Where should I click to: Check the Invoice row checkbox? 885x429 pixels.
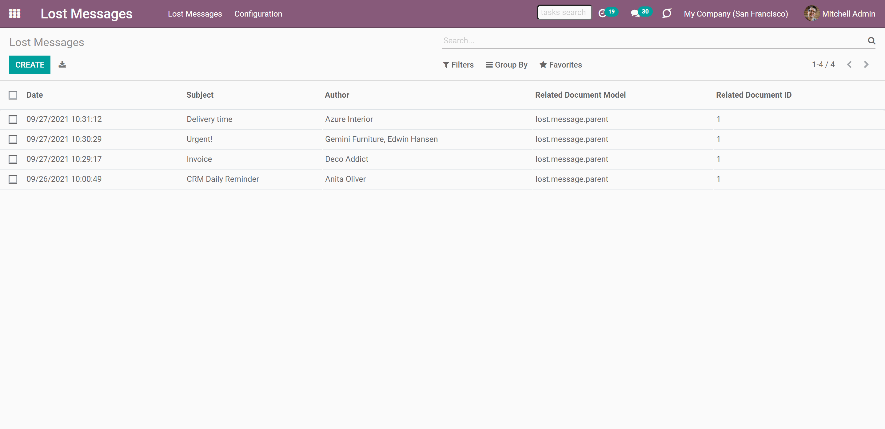pyautogui.click(x=13, y=159)
